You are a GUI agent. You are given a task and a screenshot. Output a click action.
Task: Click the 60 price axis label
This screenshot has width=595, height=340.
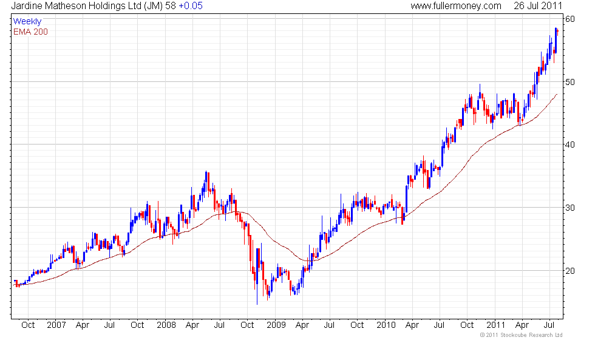pyautogui.click(x=570, y=19)
